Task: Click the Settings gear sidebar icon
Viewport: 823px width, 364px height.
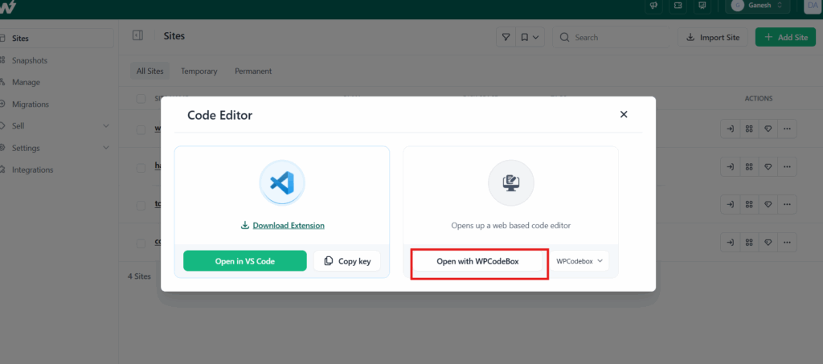Action: tap(2, 148)
